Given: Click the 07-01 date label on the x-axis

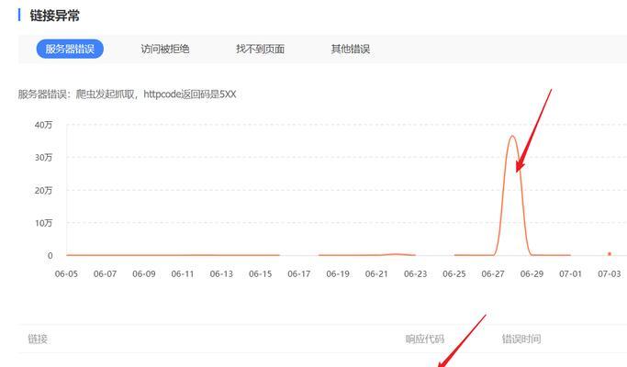Looking at the screenshot, I should click(571, 273).
